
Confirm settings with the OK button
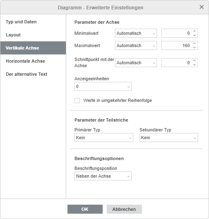point(85,209)
